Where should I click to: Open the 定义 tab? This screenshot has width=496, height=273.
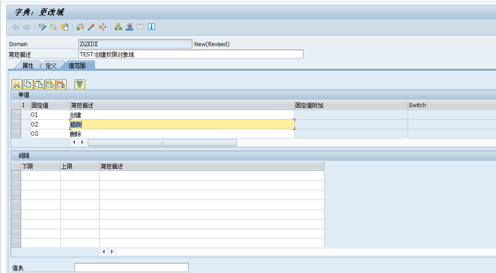coord(51,65)
